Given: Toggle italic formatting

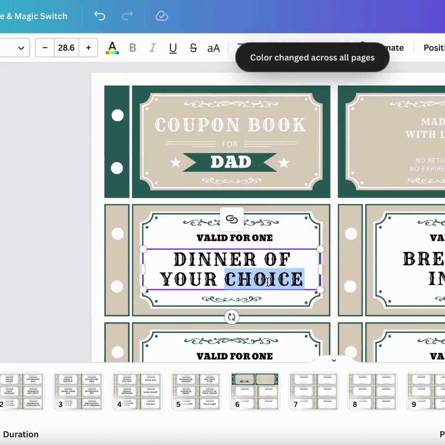Looking at the screenshot, I should pos(152,48).
